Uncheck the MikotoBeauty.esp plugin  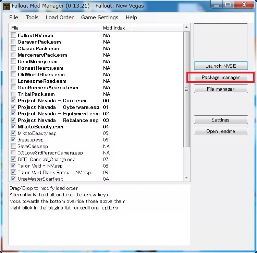[x=13, y=133]
